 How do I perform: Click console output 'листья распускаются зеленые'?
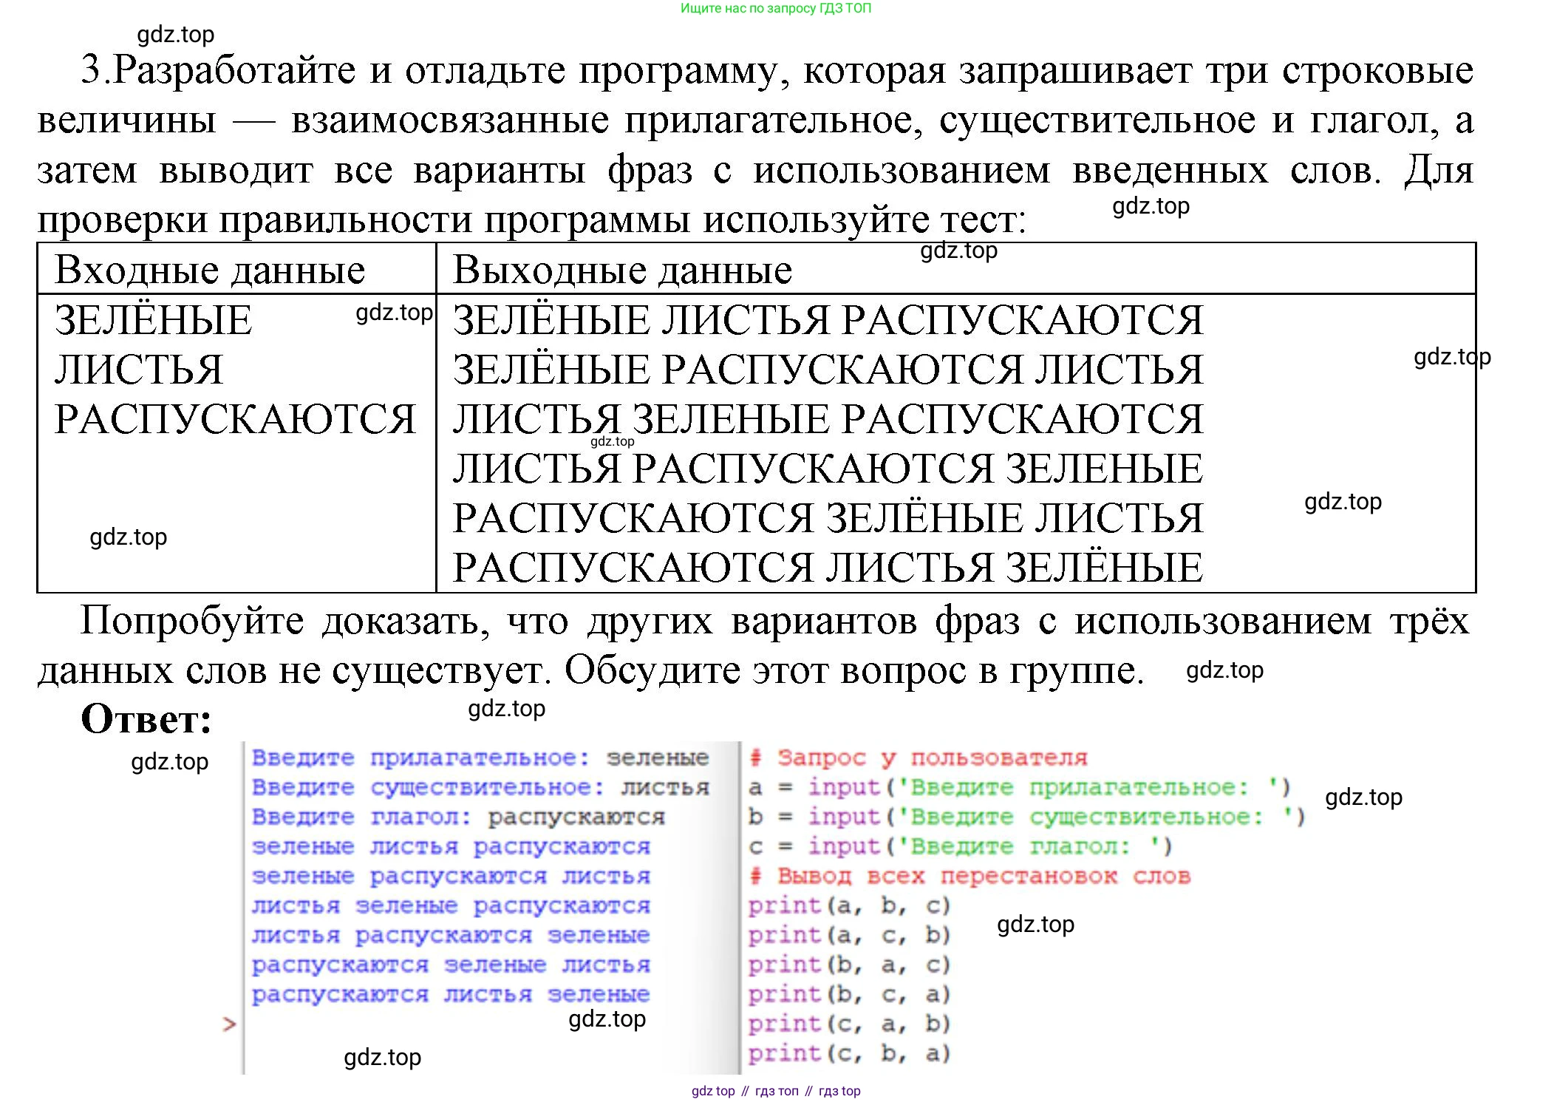tap(451, 936)
